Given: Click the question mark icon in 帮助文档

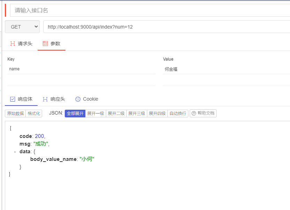Looking at the screenshot, I should [x=194, y=114].
